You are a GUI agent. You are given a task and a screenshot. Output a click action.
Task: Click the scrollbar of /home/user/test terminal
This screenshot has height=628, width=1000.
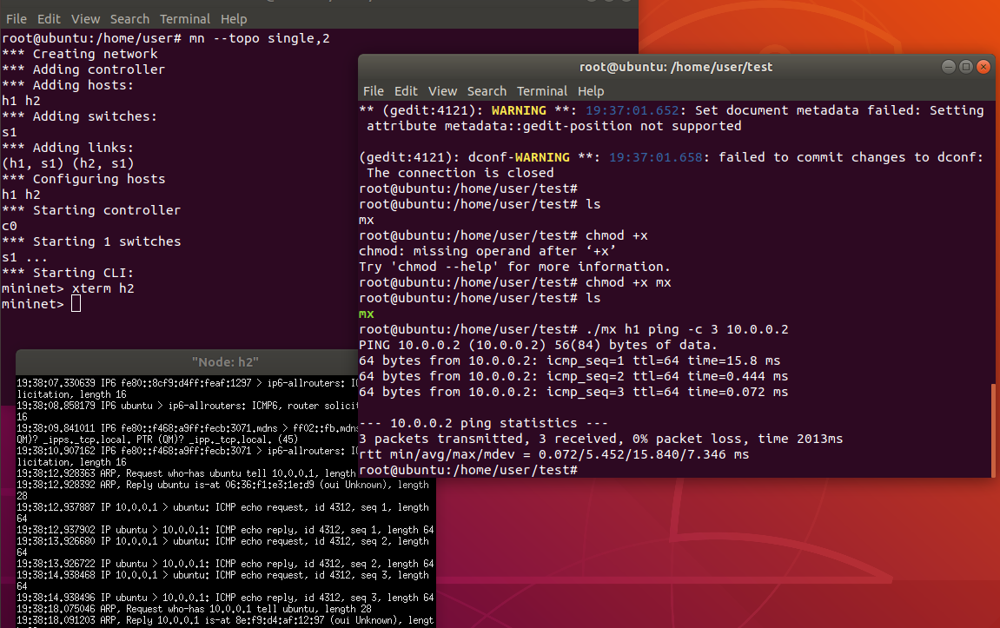pos(993,430)
